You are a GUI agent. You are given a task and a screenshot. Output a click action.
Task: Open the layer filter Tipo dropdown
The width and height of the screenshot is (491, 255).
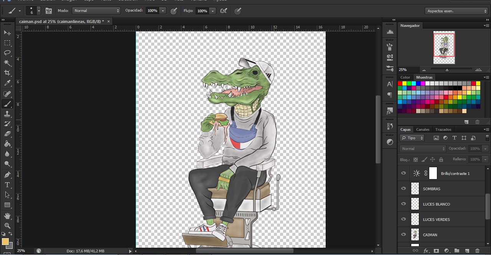tap(412, 138)
